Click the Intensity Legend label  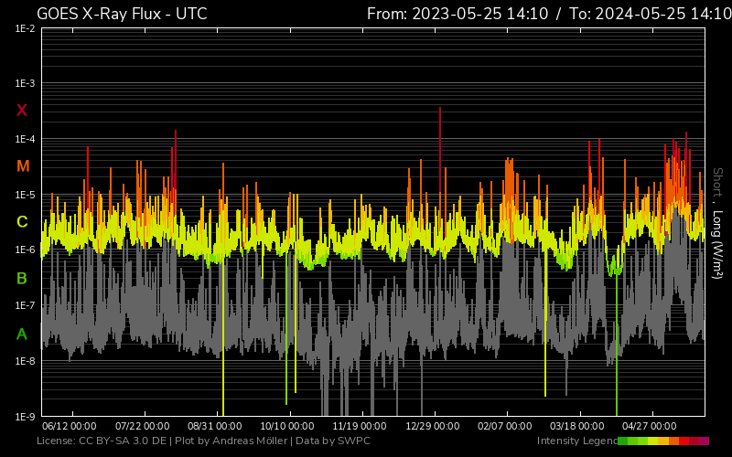576,441
